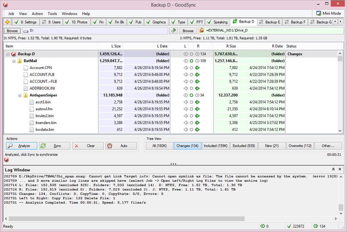
Task: Switch to the Backup E job tab
Action: (270, 22)
